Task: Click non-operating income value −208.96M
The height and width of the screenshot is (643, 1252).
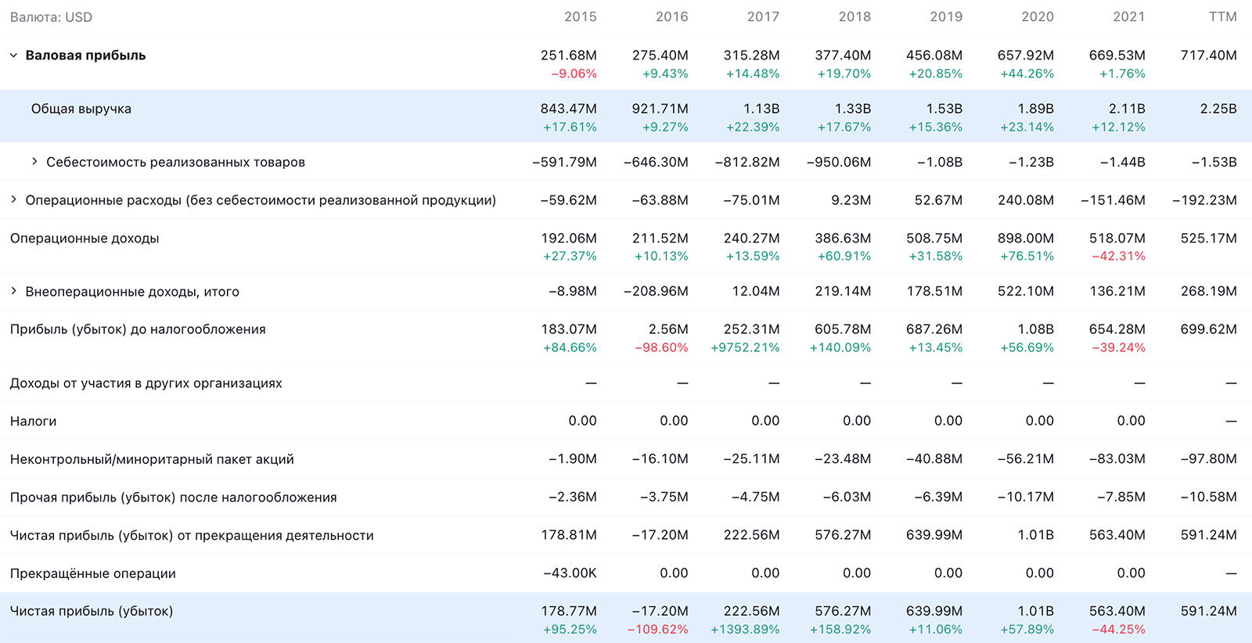Action: [656, 292]
